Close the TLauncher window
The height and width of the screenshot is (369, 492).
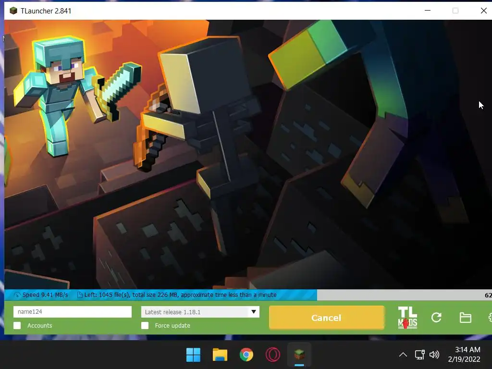(483, 11)
